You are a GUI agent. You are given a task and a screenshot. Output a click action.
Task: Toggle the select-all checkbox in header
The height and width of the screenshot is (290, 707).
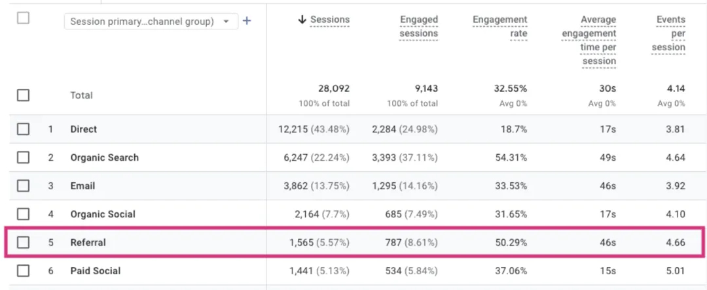click(23, 18)
